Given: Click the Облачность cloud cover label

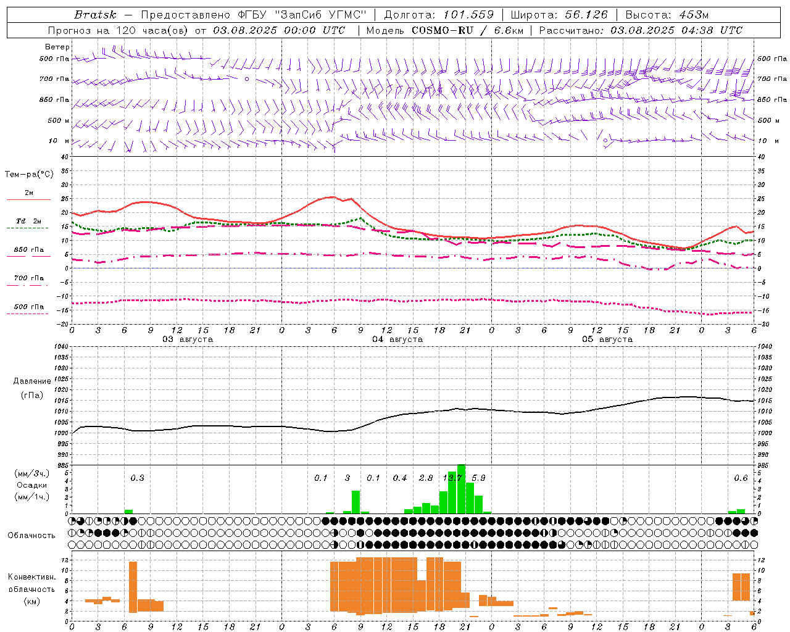Looking at the screenshot, I should (x=31, y=536).
